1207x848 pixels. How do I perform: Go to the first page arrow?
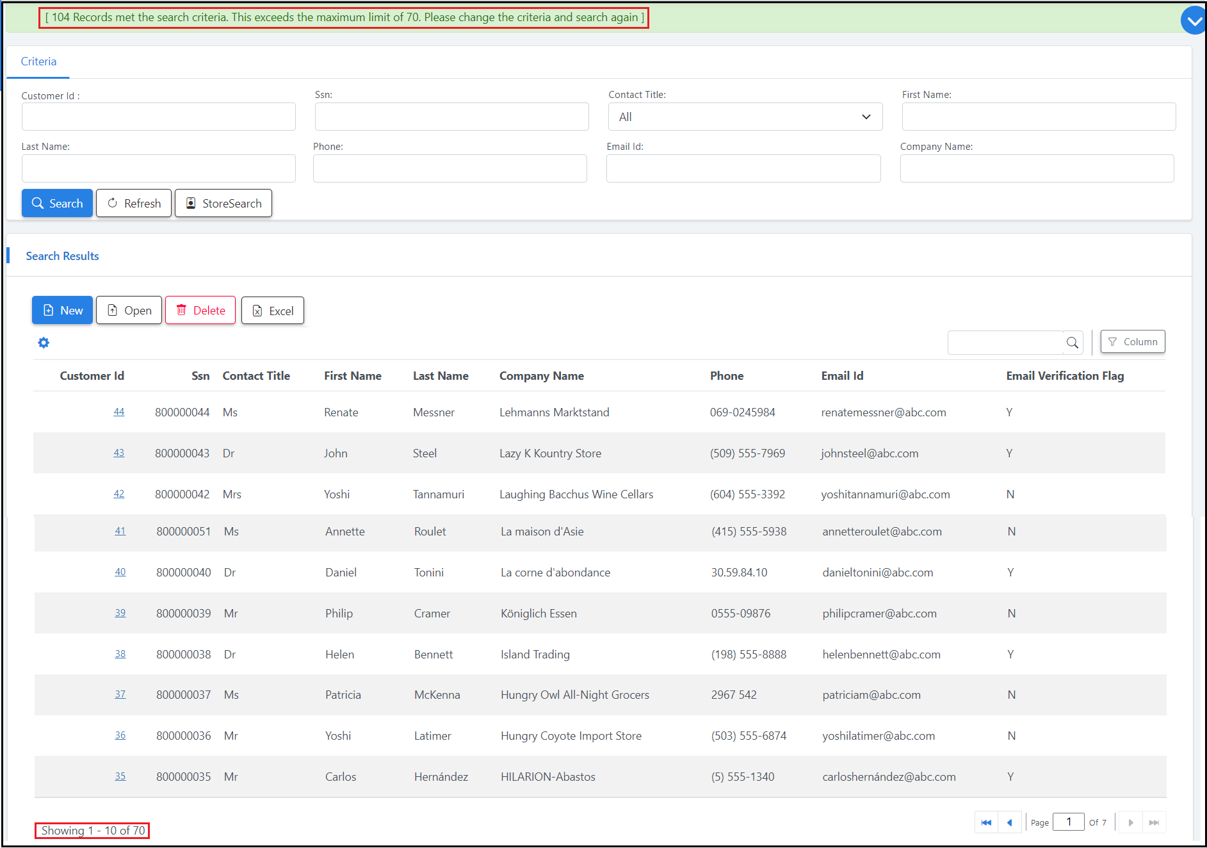pos(986,822)
